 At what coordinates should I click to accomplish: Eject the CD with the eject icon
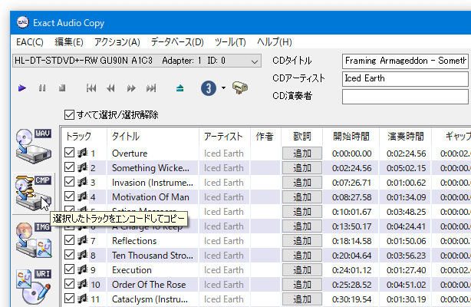coord(180,88)
